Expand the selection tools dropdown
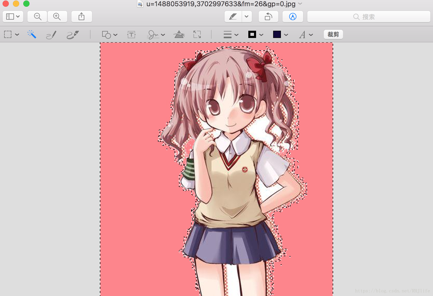 [17, 35]
